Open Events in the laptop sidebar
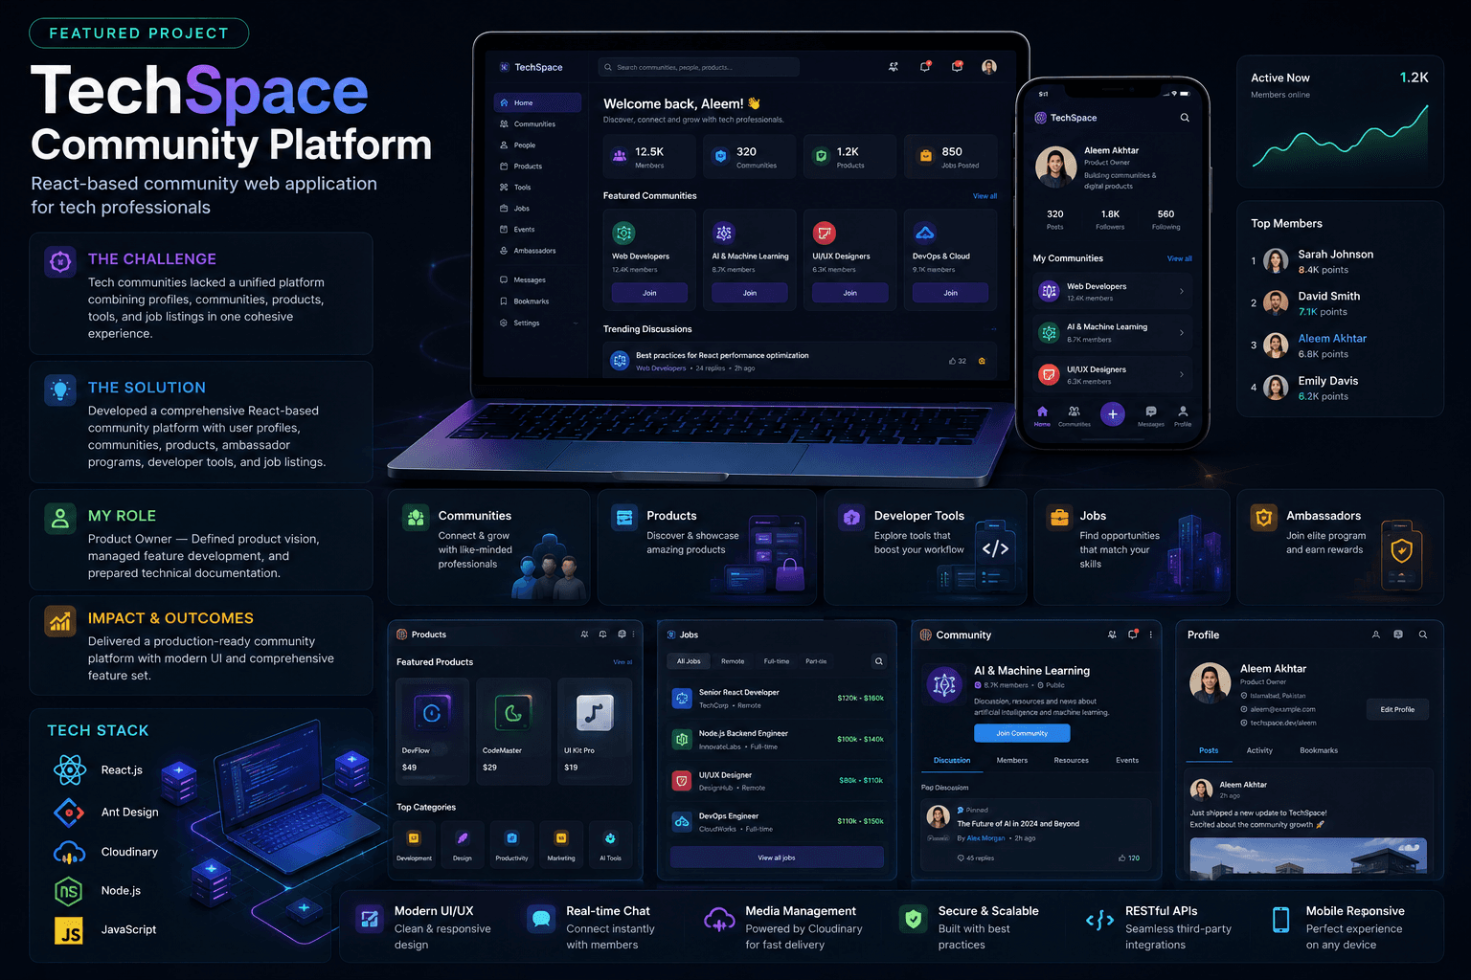This screenshot has width=1471, height=980. point(518,230)
